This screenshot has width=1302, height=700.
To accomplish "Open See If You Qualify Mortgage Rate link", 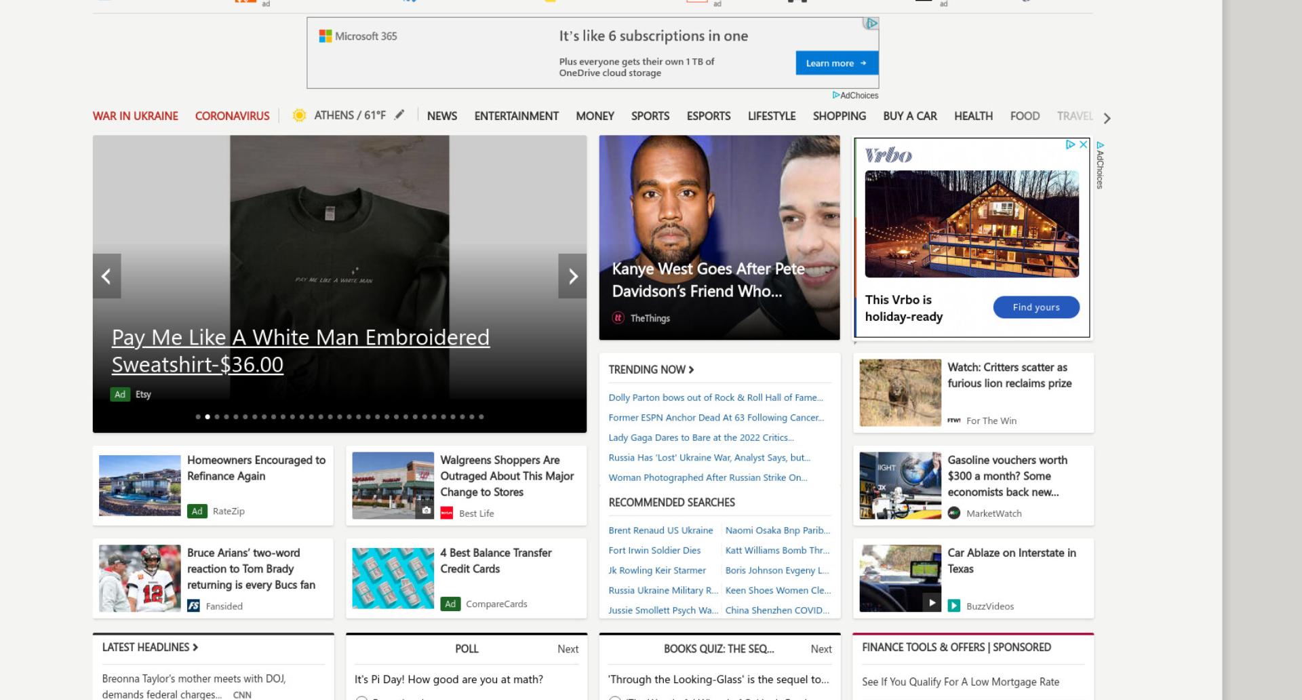I will (960, 682).
